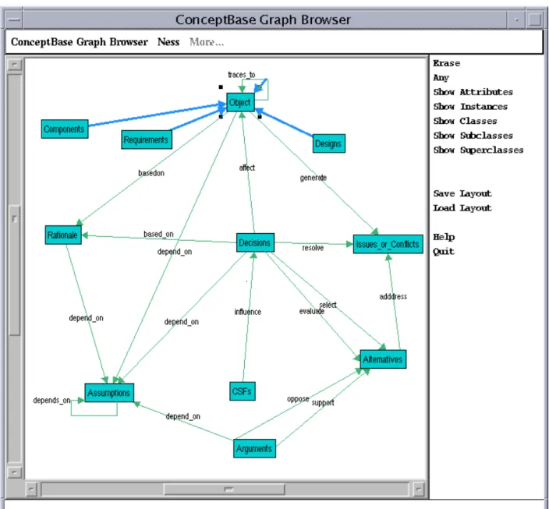Select the Object node

(x=240, y=103)
